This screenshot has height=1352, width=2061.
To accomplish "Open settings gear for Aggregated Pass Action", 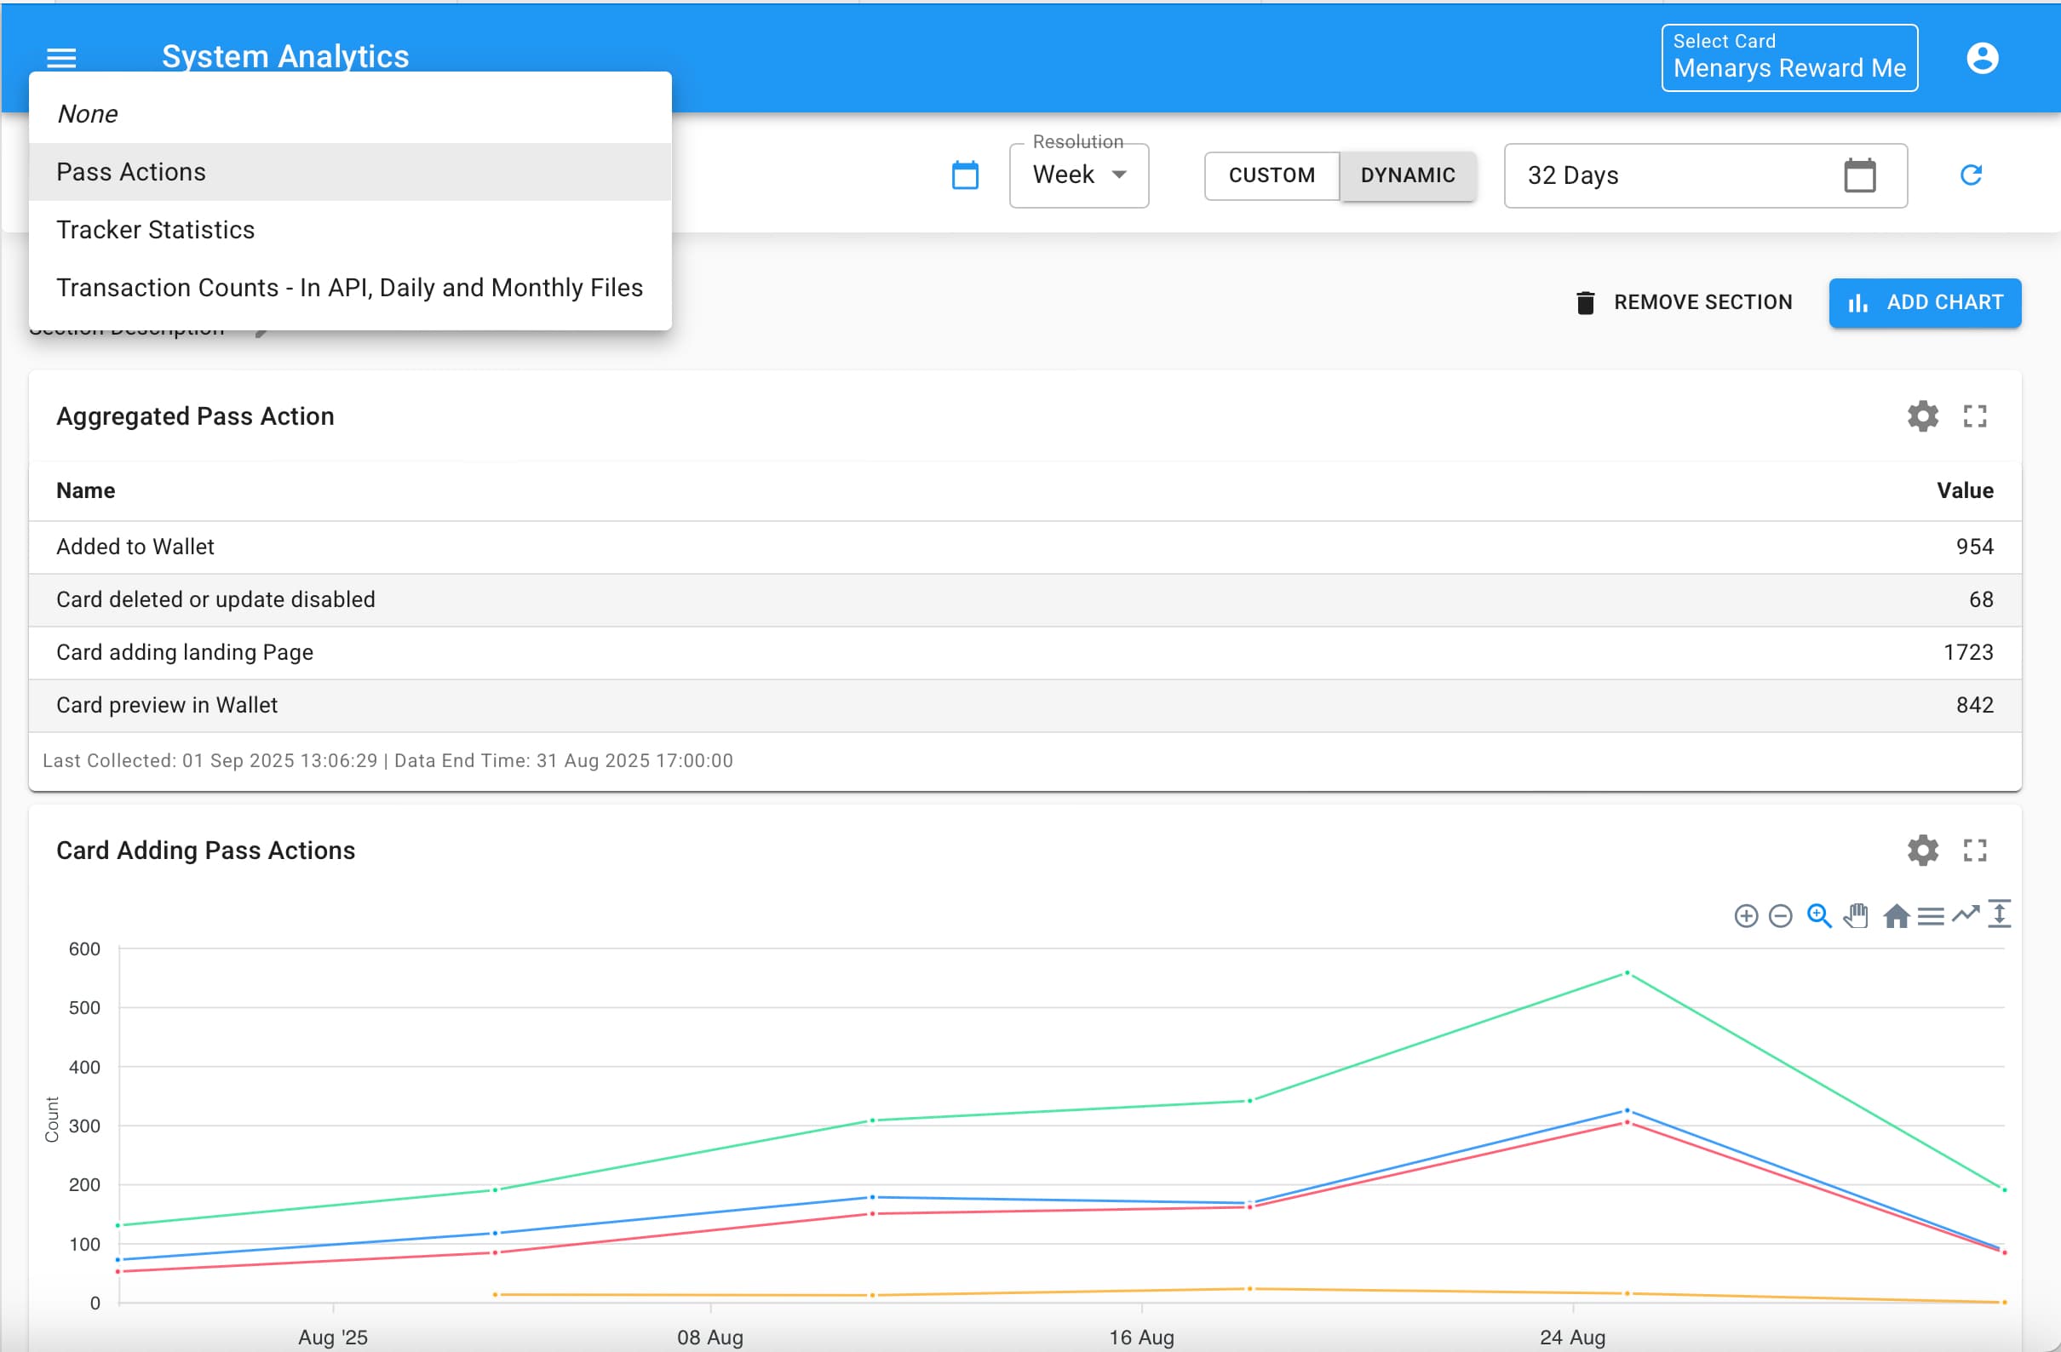I will [1922, 416].
